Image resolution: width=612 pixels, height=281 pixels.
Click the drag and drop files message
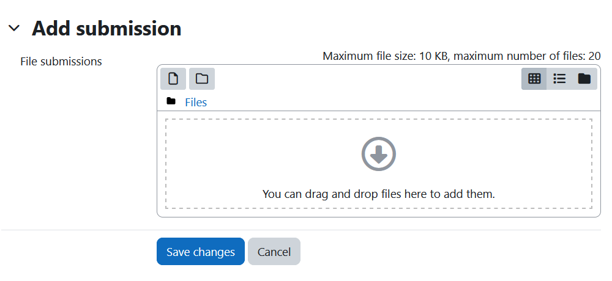click(x=379, y=194)
